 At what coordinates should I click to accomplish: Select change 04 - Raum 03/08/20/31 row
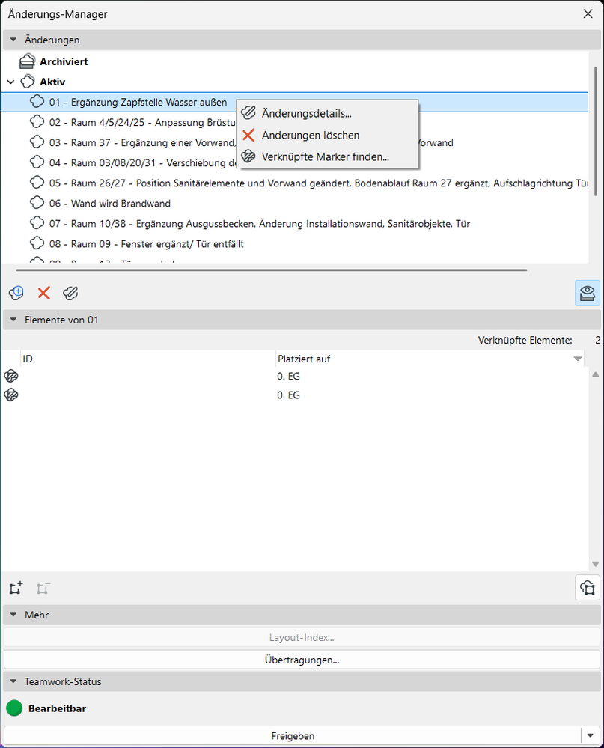pyautogui.click(x=295, y=162)
